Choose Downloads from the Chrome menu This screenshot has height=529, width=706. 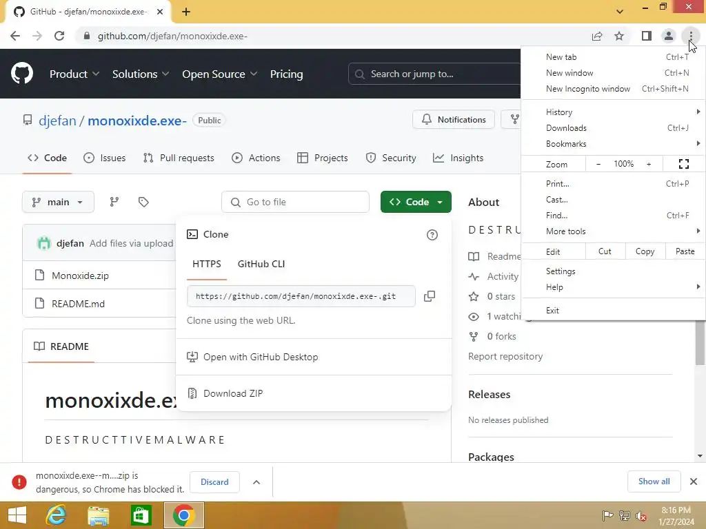tap(613, 127)
